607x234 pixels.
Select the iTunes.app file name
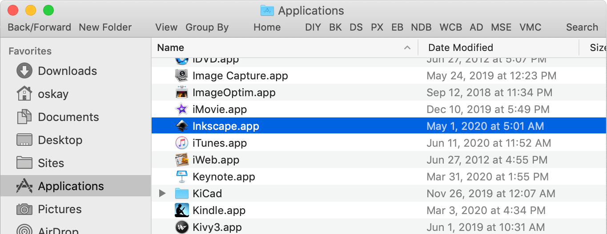[x=220, y=143]
